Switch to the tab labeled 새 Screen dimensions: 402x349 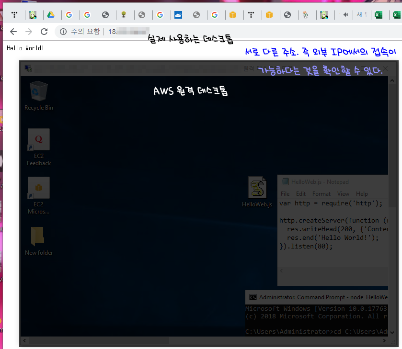click(x=362, y=15)
